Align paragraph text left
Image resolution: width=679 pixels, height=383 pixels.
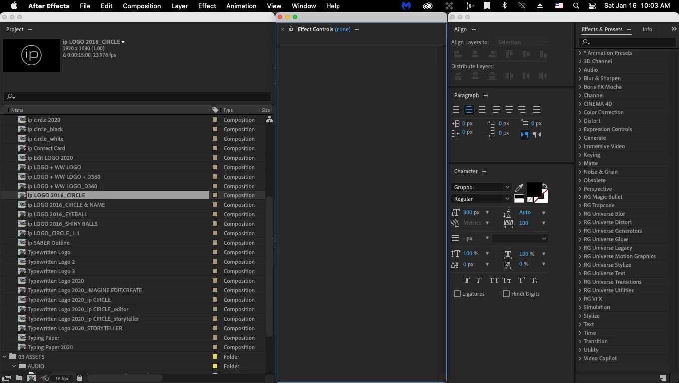[x=457, y=110]
